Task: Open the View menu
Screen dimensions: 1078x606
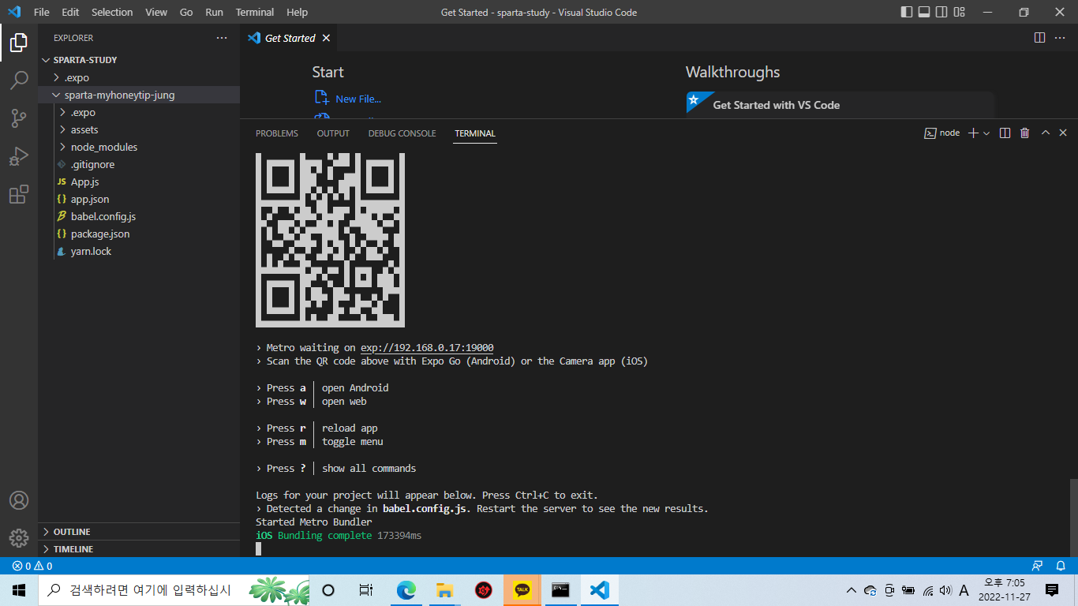Action: (x=156, y=12)
